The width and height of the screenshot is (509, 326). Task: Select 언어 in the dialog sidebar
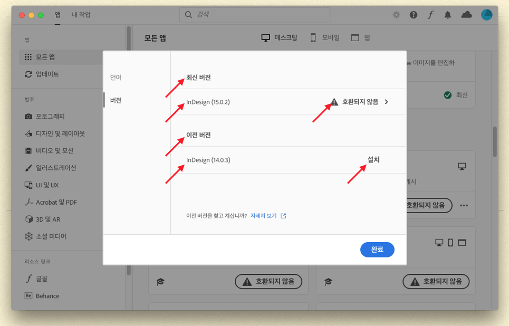point(116,77)
